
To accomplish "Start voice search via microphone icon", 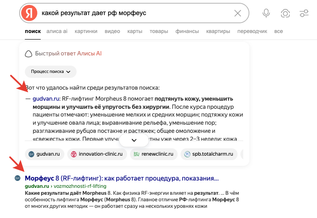I will (x=266, y=13).
